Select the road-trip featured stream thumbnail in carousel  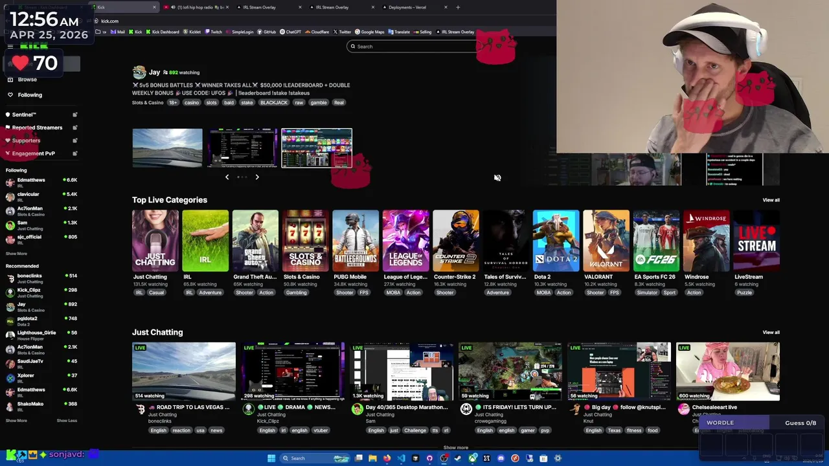(167, 148)
